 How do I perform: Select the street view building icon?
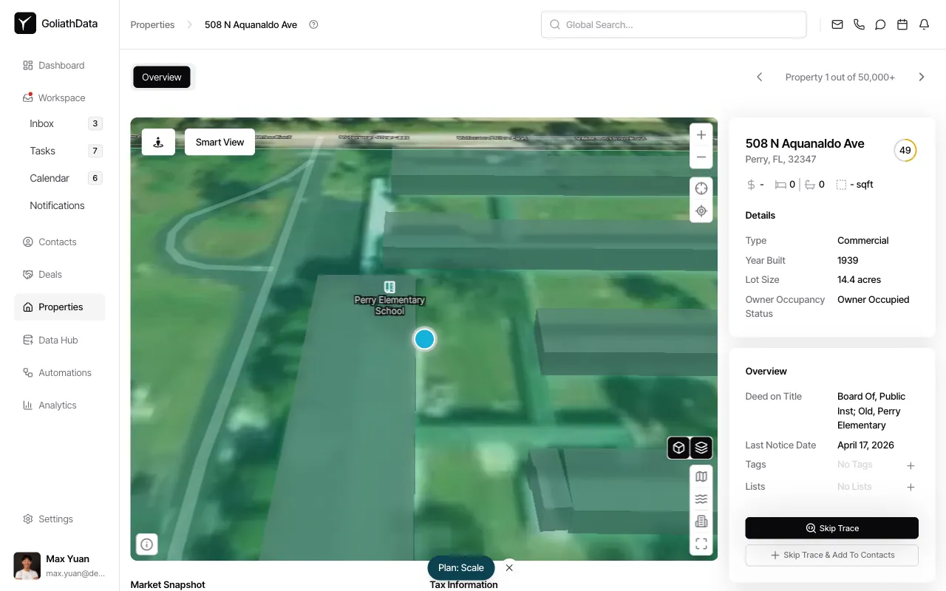(701, 521)
